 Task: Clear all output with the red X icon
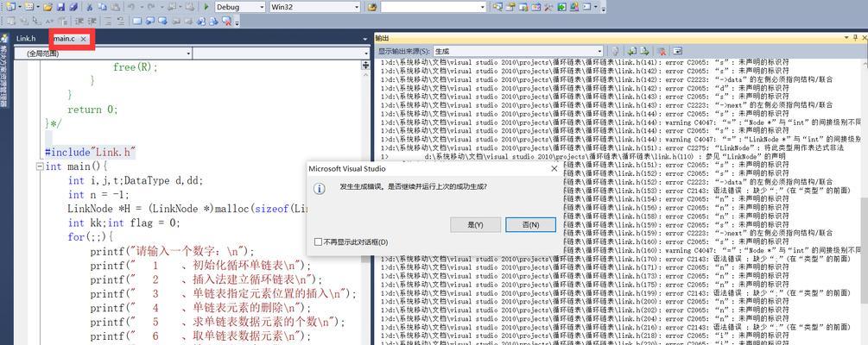pyautogui.click(x=662, y=51)
